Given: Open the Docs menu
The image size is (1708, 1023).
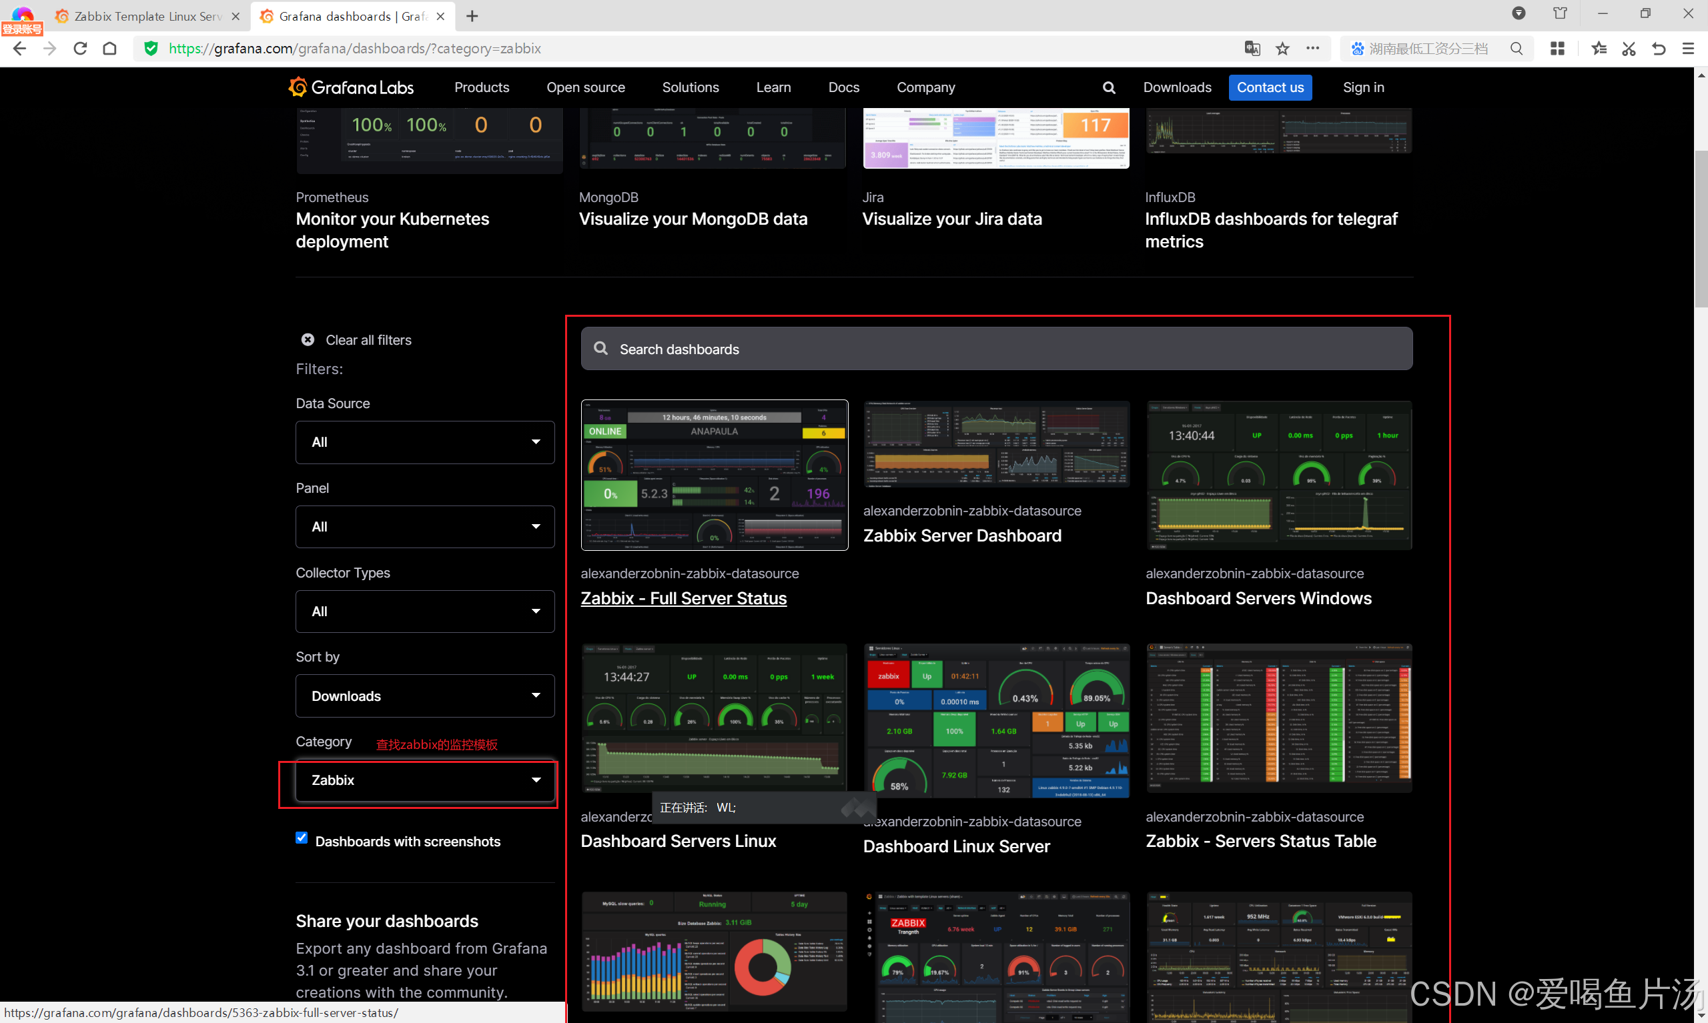Looking at the screenshot, I should 843,87.
